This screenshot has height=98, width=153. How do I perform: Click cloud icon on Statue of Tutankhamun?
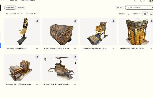coord(37,21)
